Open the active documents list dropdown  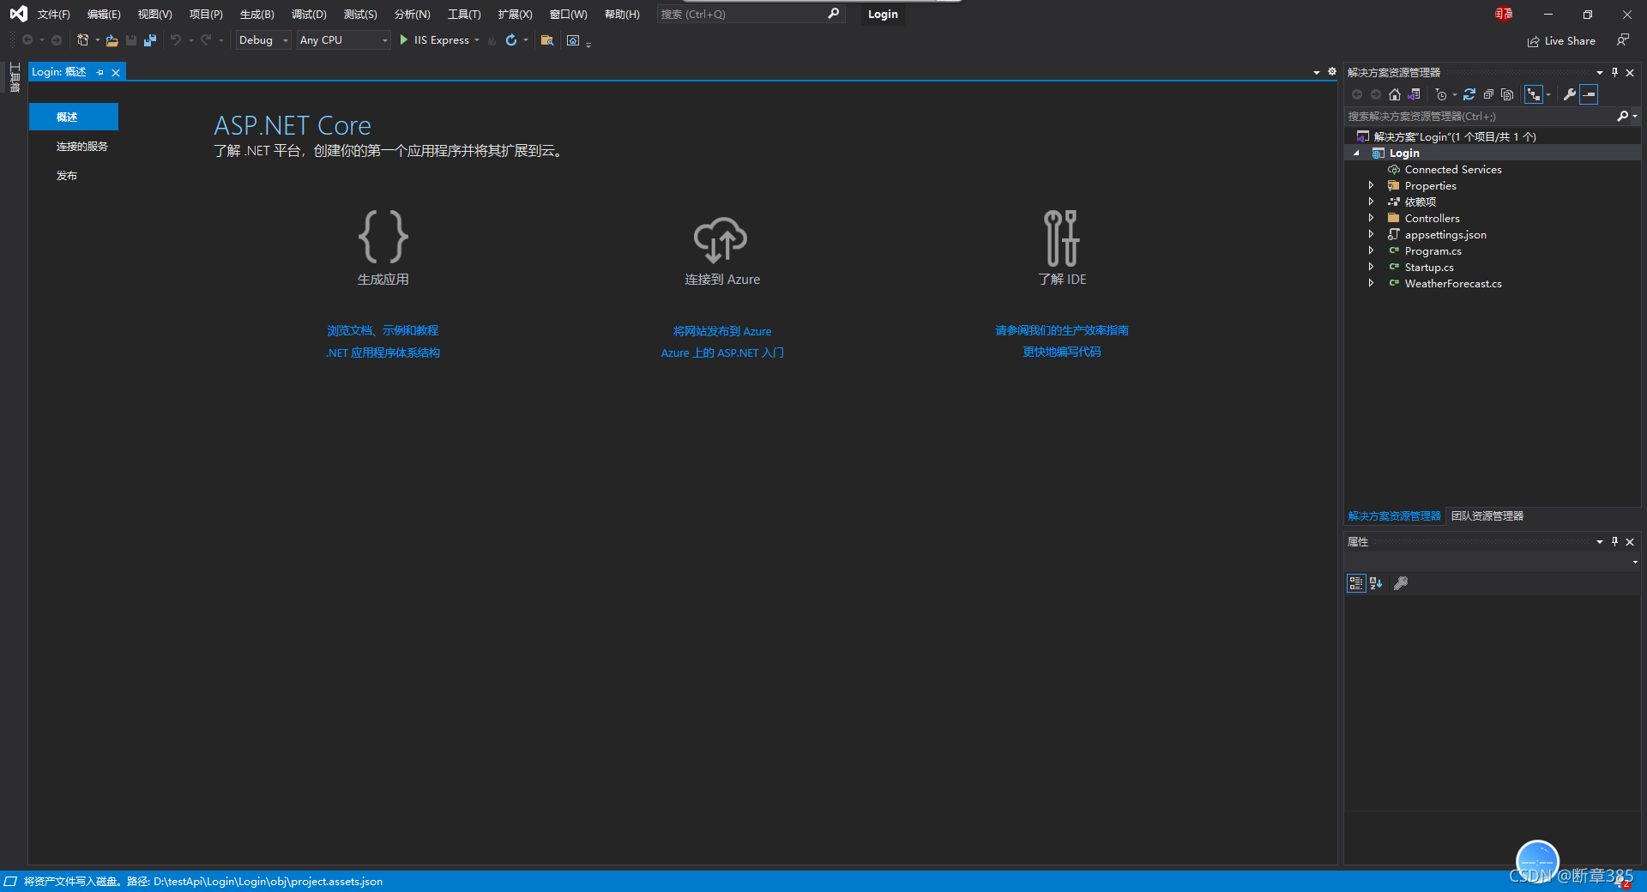(x=1317, y=73)
